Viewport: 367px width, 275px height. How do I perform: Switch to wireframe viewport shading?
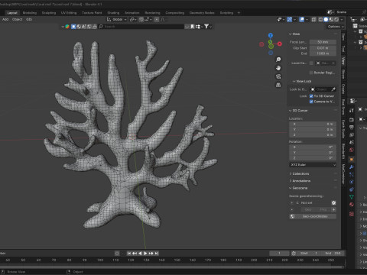click(x=320, y=20)
